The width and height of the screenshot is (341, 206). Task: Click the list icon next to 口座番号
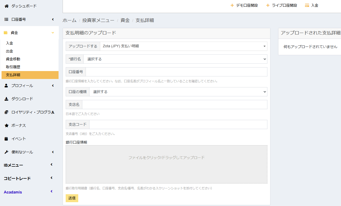click(6, 19)
